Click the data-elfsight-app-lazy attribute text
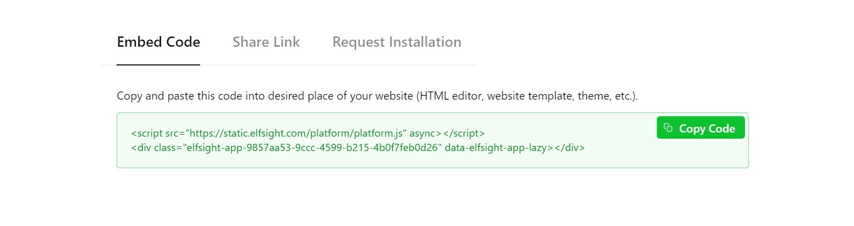Viewport: 854px width, 226px height. 495,148
